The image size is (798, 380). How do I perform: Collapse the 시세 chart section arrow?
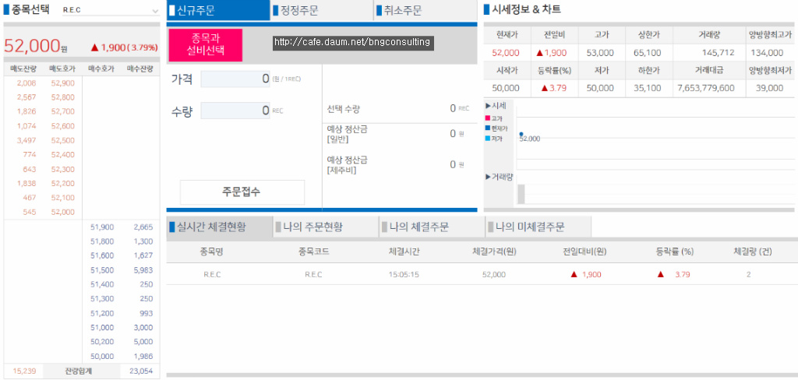coord(488,106)
